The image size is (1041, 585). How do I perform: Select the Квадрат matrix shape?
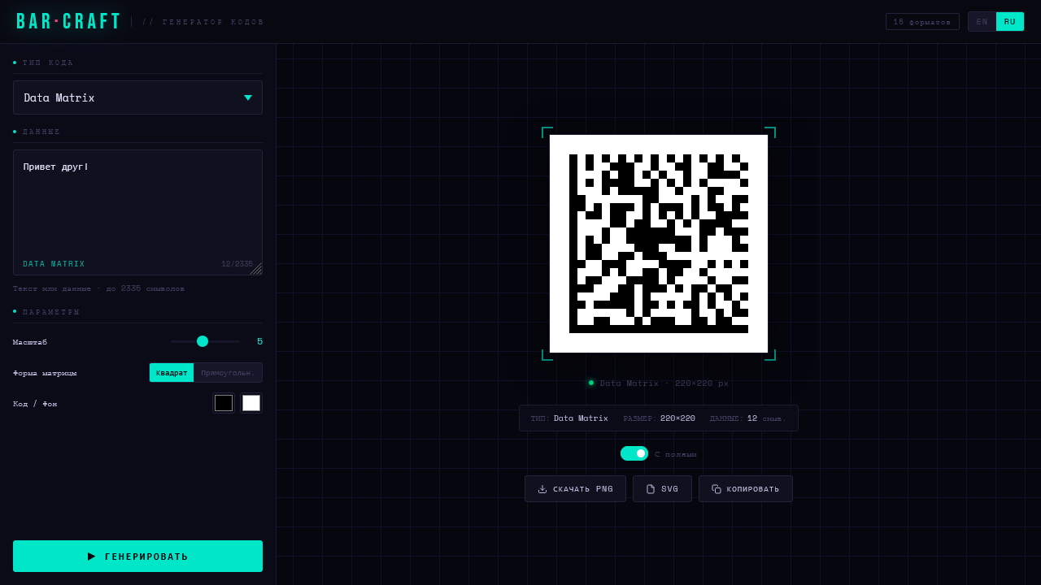(172, 373)
